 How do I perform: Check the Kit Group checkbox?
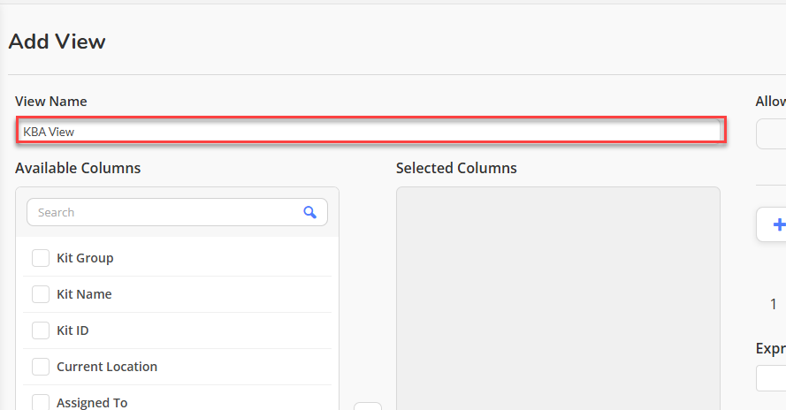click(41, 258)
